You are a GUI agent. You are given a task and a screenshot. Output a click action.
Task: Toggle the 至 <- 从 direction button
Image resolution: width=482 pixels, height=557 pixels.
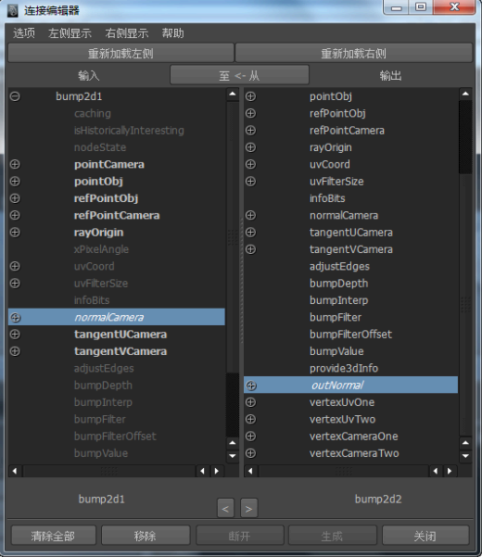click(239, 75)
